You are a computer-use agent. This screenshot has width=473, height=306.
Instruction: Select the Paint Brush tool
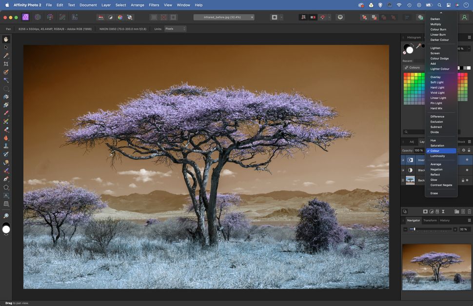tap(6, 113)
